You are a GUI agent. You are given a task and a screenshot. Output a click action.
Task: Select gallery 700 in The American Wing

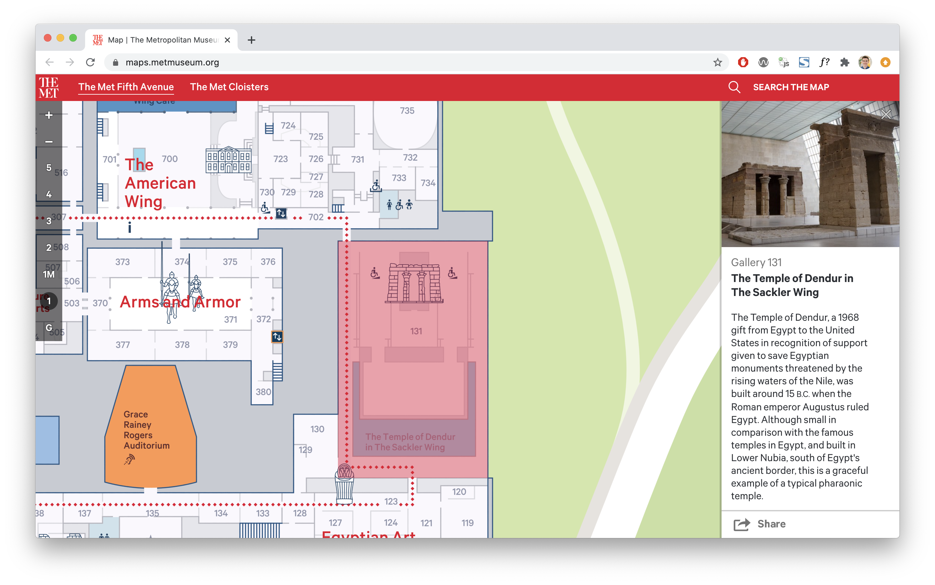coord(170,159)
